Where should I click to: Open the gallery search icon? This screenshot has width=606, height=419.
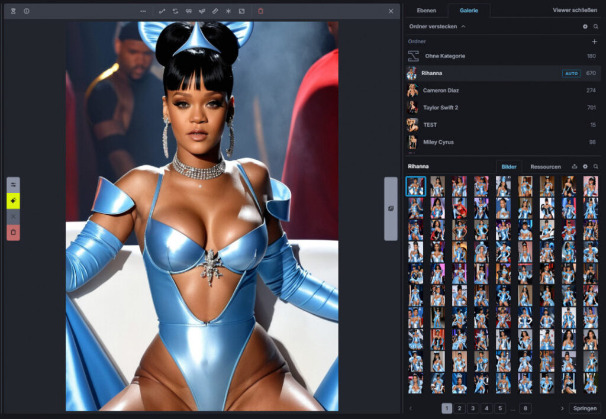[x=597, y=26]
